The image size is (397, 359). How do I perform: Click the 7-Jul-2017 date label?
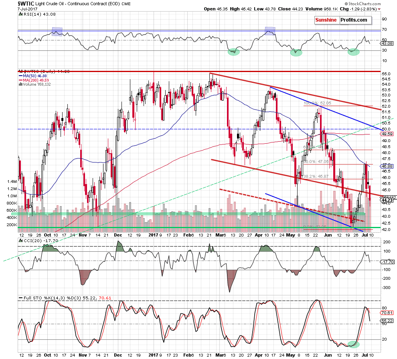(x=27, y=9)
